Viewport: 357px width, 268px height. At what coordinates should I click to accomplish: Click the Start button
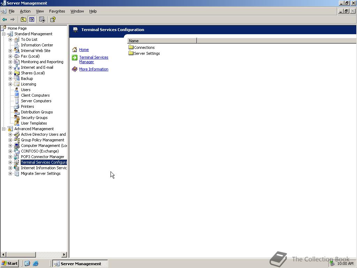[x=10, y=263]
